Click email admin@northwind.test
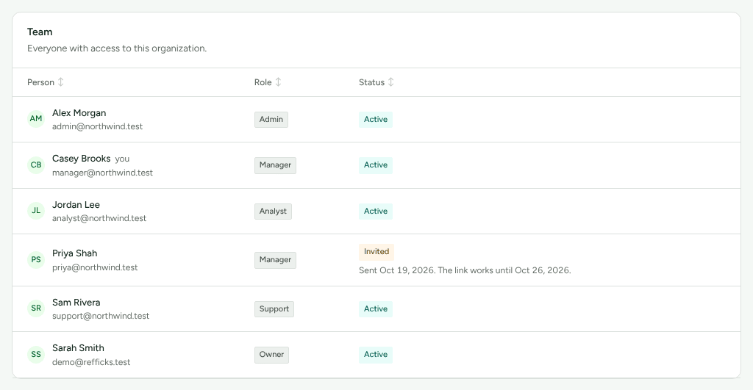753x390 pixels. pyautogui.click(x=98, y=126)
